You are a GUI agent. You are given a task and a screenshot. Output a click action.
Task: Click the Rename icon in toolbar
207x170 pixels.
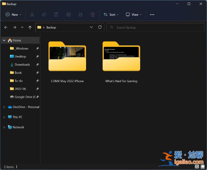click(68, 15)
